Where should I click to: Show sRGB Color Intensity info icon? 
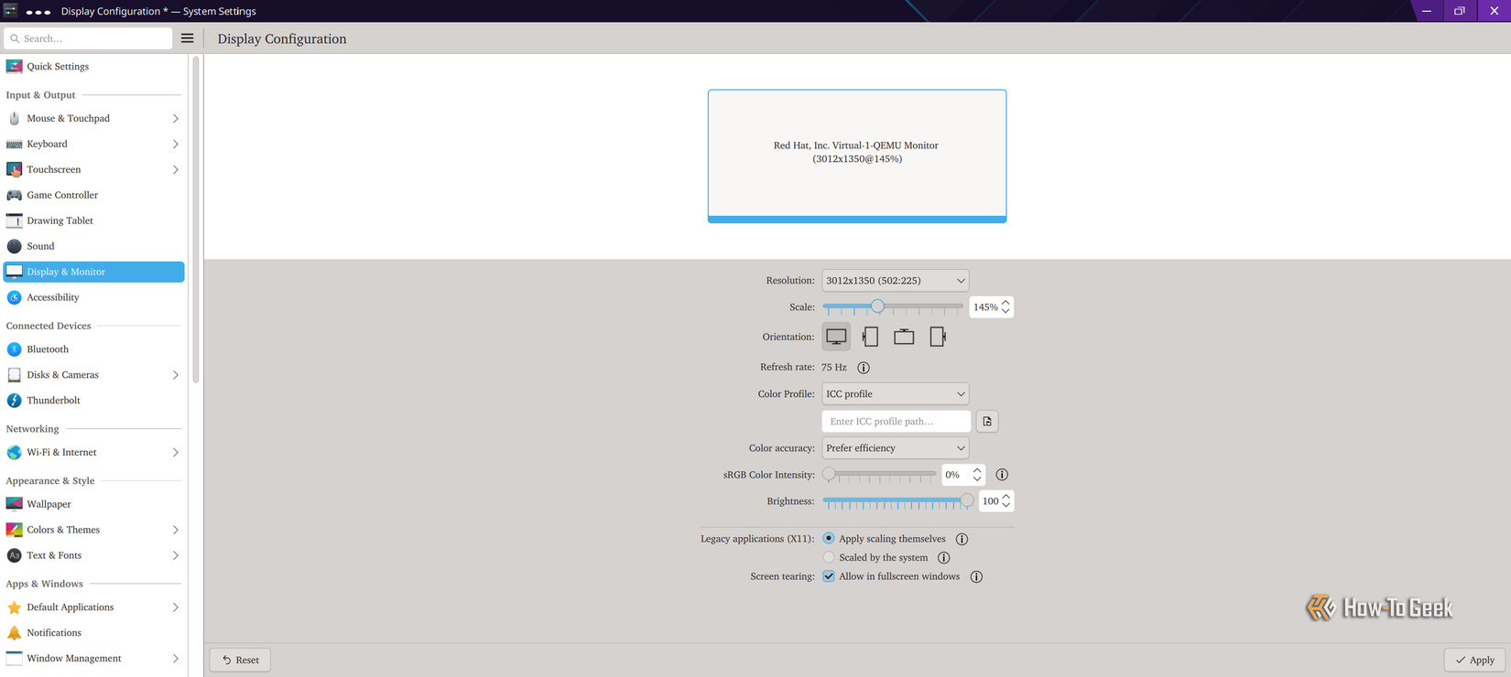[x=1002, y=475]
